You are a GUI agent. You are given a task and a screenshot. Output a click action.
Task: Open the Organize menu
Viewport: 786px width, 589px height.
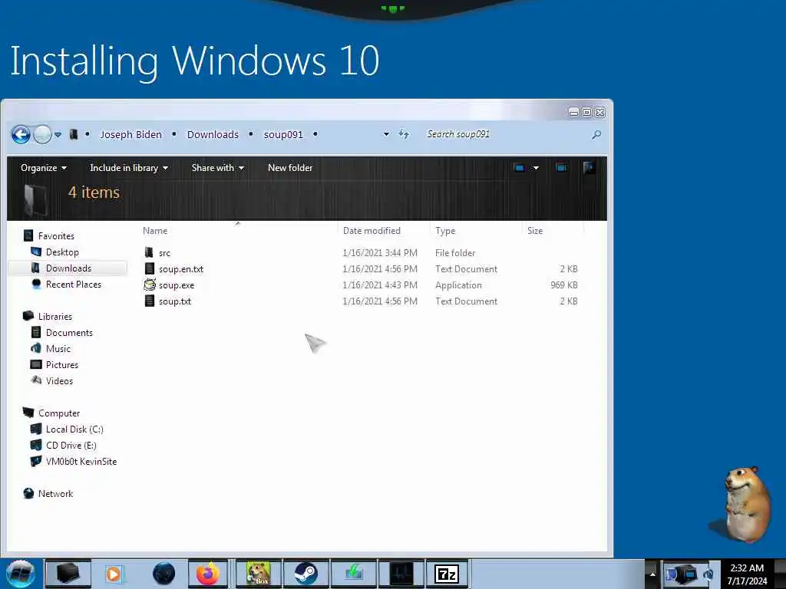[x=44, y=168]
